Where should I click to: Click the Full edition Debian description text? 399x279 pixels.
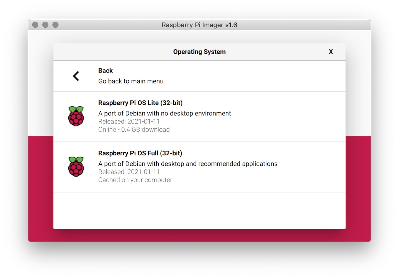click(188, 164)
